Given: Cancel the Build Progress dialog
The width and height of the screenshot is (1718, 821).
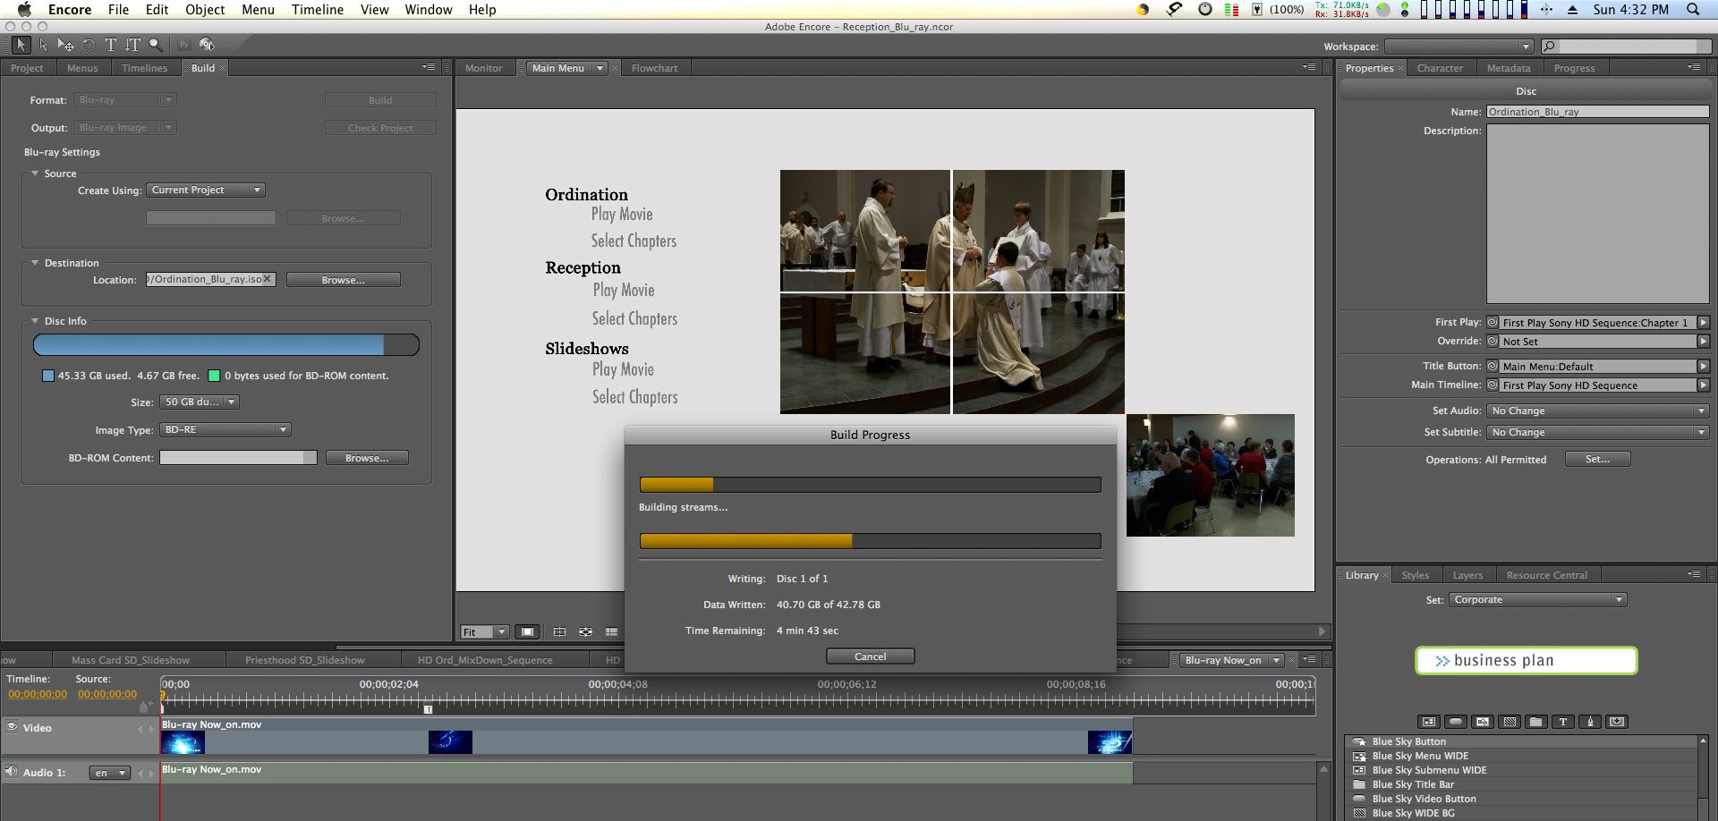Looking at the screenshot, I should [870, 656].
